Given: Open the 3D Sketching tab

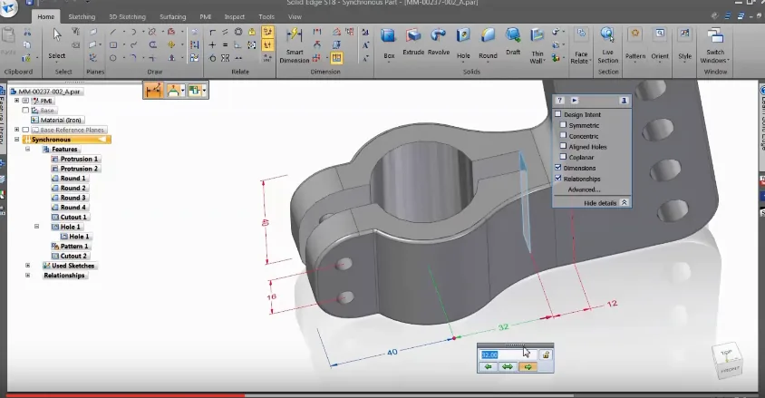Looking at the screenshot, I should tap(127, 16).
